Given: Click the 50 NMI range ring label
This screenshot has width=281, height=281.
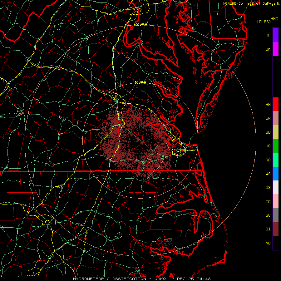Looking at the screenshot, I should click(x=140, y=82).
